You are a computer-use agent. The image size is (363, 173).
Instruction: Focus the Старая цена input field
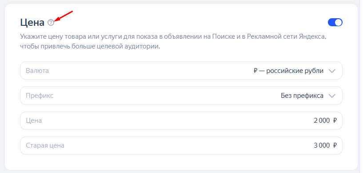click(x=181, y=145)
